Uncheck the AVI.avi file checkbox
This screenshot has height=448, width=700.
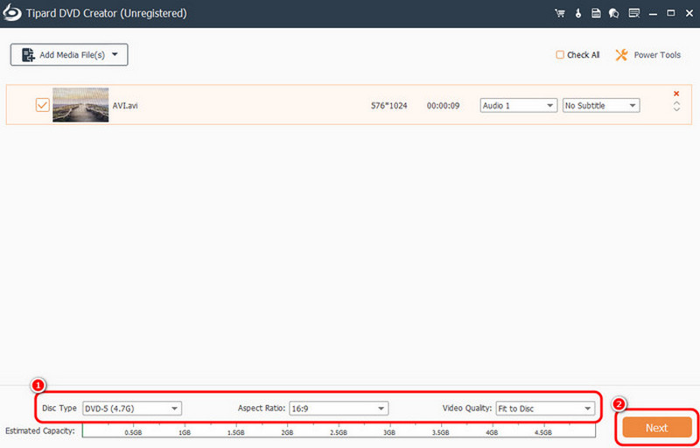[x=42, y=105]
